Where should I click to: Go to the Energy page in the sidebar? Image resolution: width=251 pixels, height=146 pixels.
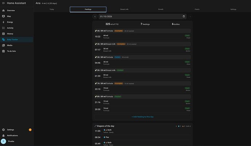17,22
